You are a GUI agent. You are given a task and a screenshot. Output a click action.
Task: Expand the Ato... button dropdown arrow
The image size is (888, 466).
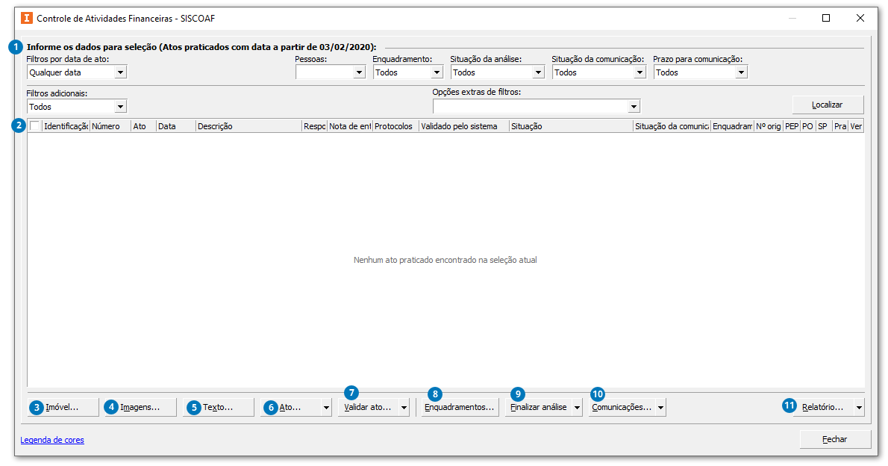(x=326, y=407)
